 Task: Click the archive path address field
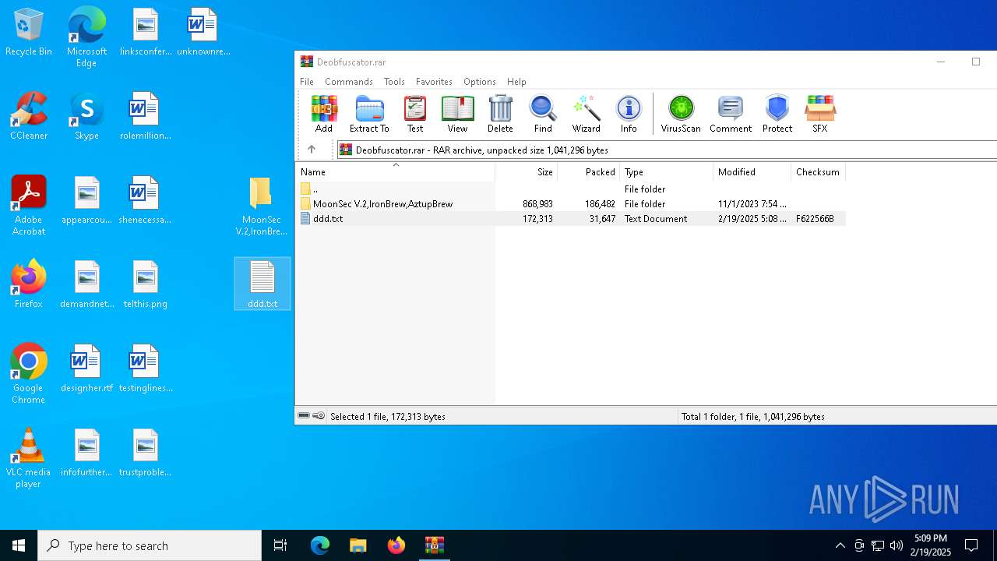tap(667, 150)
